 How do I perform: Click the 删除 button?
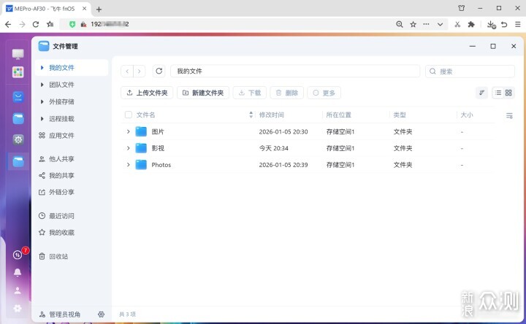coord(287,93)
